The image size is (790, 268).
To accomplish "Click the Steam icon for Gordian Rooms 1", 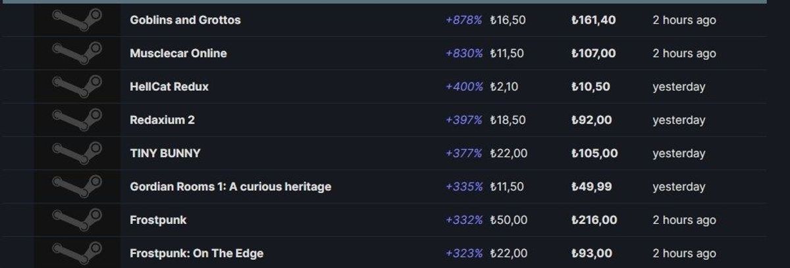I will point(78,186).
